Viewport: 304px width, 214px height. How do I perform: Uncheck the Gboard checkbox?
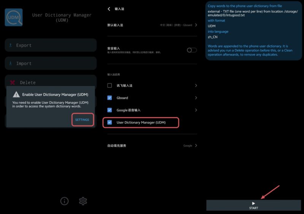(109, 98)
